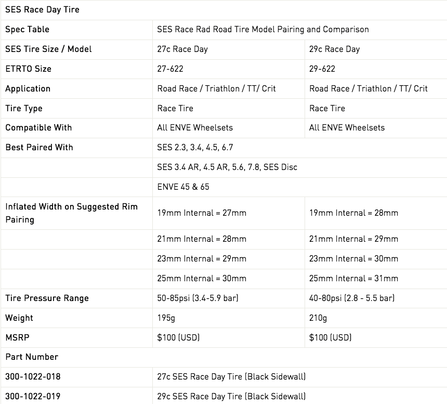Click the "50-85psi (3.4-5.9 bar)" pressure value
The height and width of the screenshot is (404, 447).
198,298
